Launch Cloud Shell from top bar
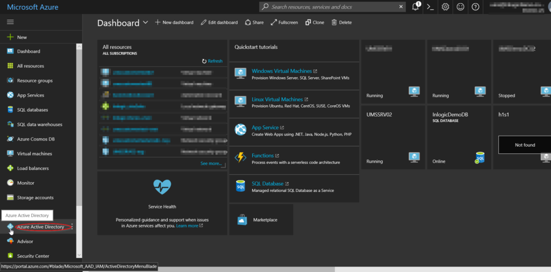551x272 pixels. tap(431, 7)
